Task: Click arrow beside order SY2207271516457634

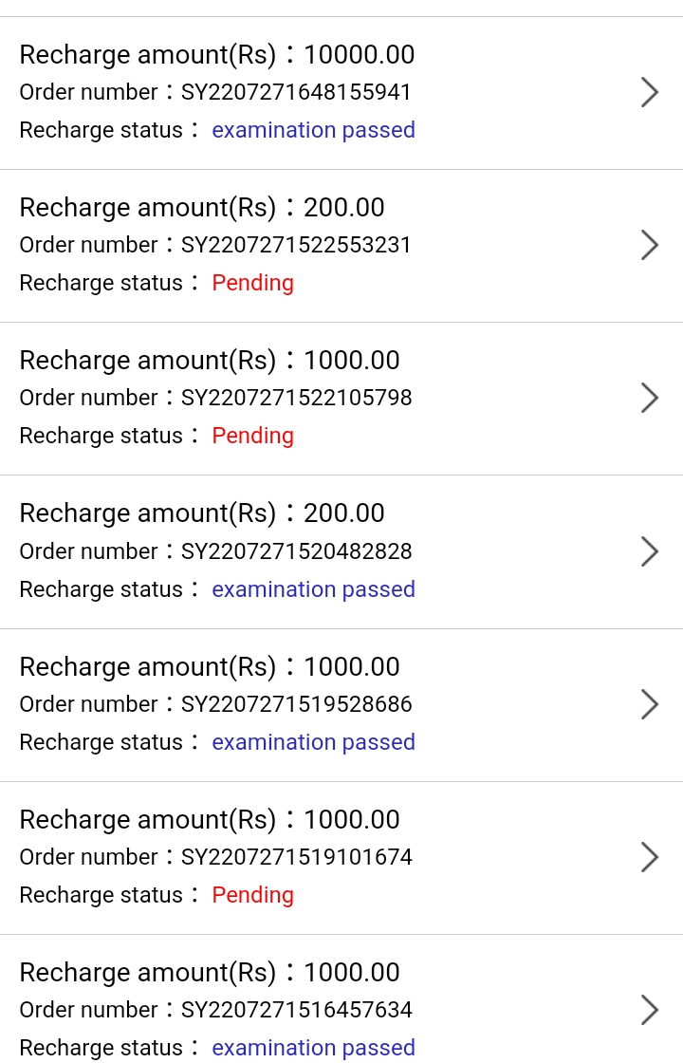Action: click(650, 1010)
